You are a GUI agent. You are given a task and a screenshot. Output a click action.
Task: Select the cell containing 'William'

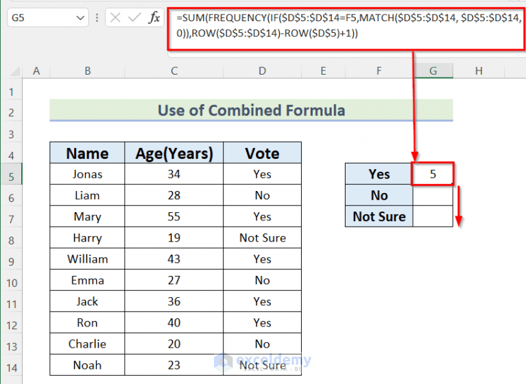[87, 259]
